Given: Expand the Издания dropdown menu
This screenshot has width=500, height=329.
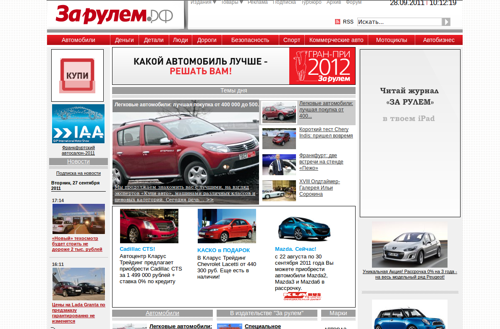Looking at the screenshot, I should coord(203,3).
